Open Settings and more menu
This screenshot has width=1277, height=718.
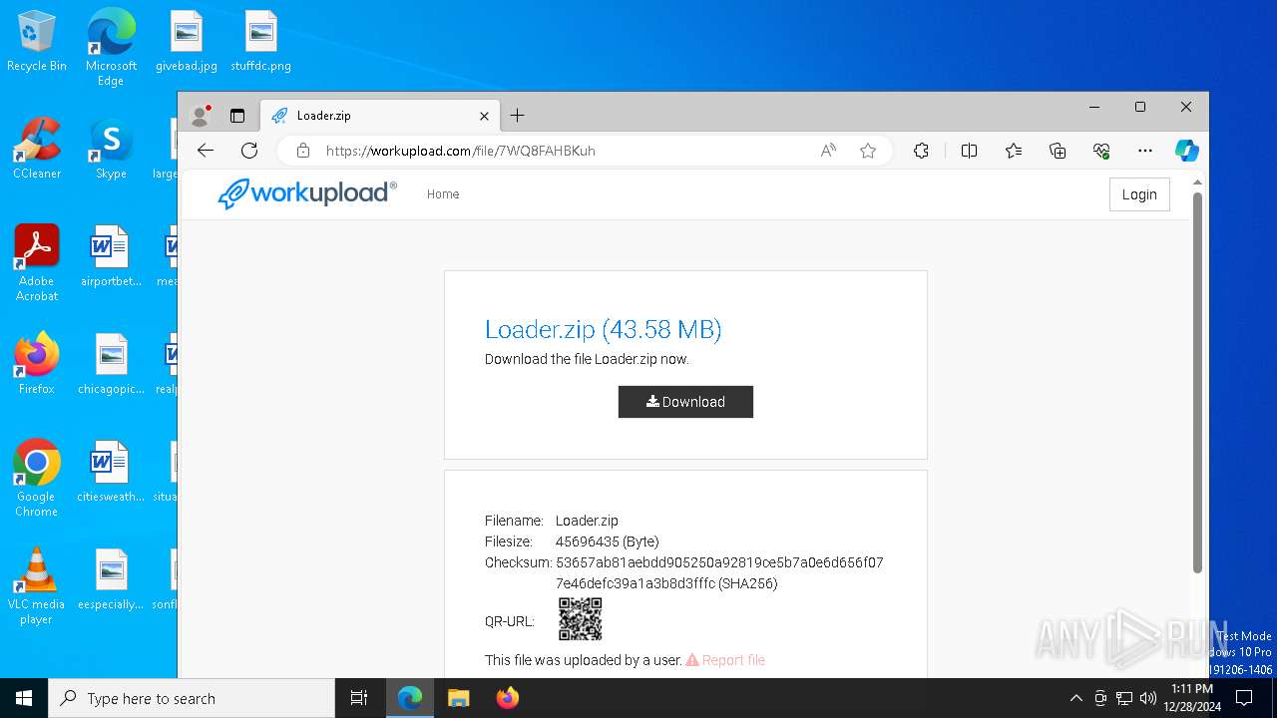1145,151
